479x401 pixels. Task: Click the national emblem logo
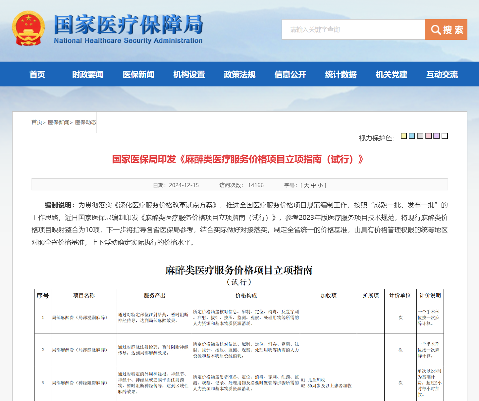pyautogui.click(x=28, y=29)
